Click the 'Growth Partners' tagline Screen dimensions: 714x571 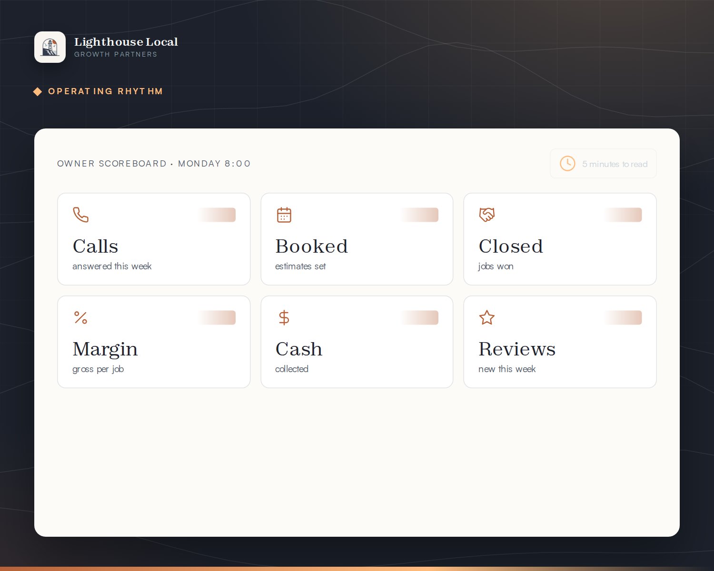coord(116,54)
